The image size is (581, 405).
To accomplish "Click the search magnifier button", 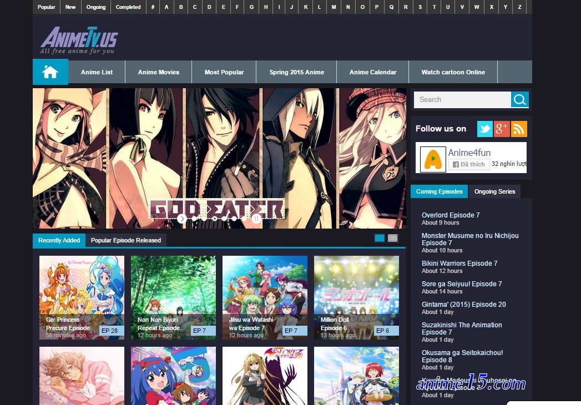I will pyautogui.click(x=519, y=100).
